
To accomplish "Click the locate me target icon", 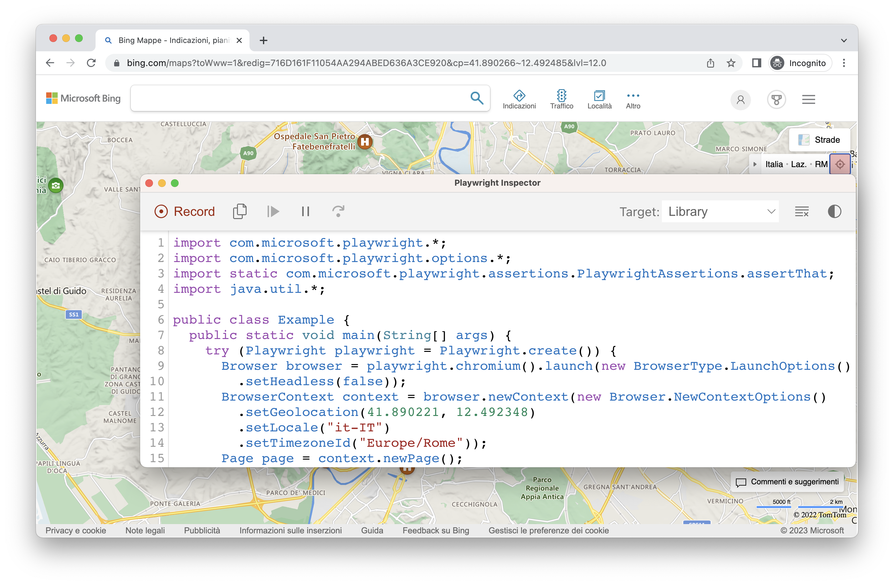I will [840, 164].
